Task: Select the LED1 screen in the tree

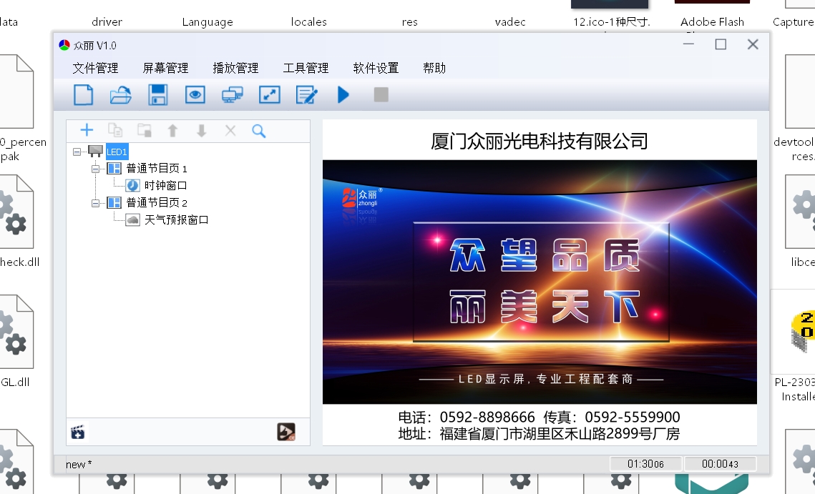Action: pyautogui.click(x=117, y=152)
